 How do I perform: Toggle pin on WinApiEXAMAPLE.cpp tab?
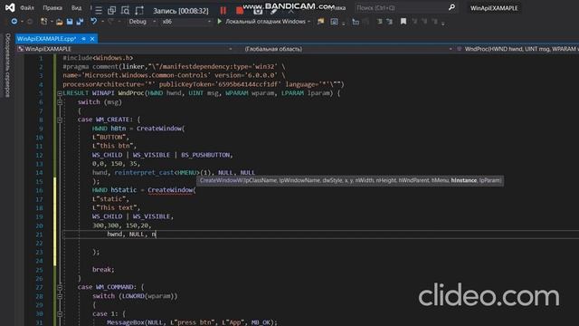(x=84, y=39)
